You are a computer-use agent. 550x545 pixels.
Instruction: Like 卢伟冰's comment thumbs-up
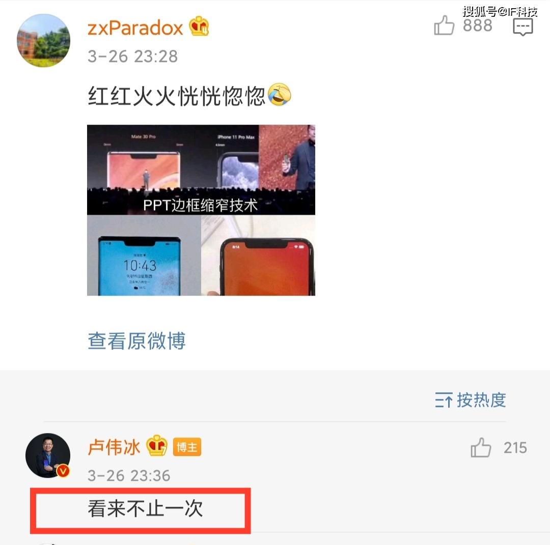(481, 448)
